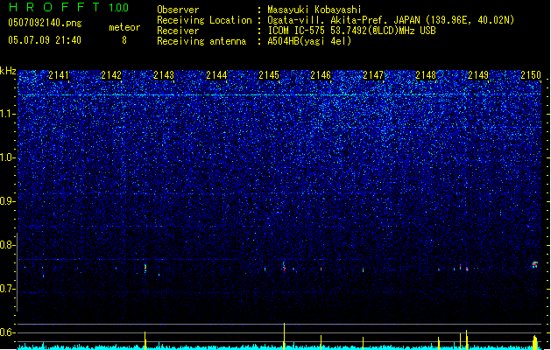Click time marker 2149

(x=478, y=74)
